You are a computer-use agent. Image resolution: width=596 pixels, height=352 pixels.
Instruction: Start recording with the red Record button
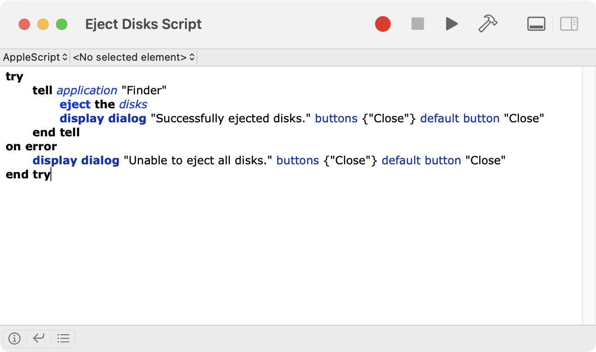click(x=383, y=24)
